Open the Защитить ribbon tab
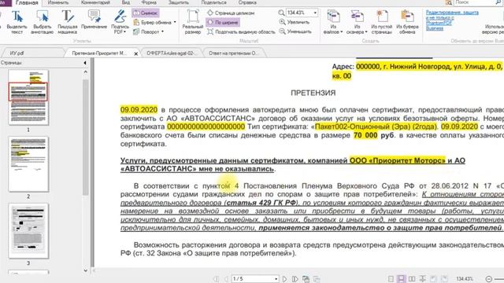Viewport: 504px width, 283px height. [179, 2]
